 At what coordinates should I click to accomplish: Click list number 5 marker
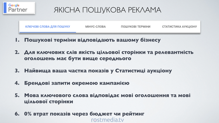17,95
